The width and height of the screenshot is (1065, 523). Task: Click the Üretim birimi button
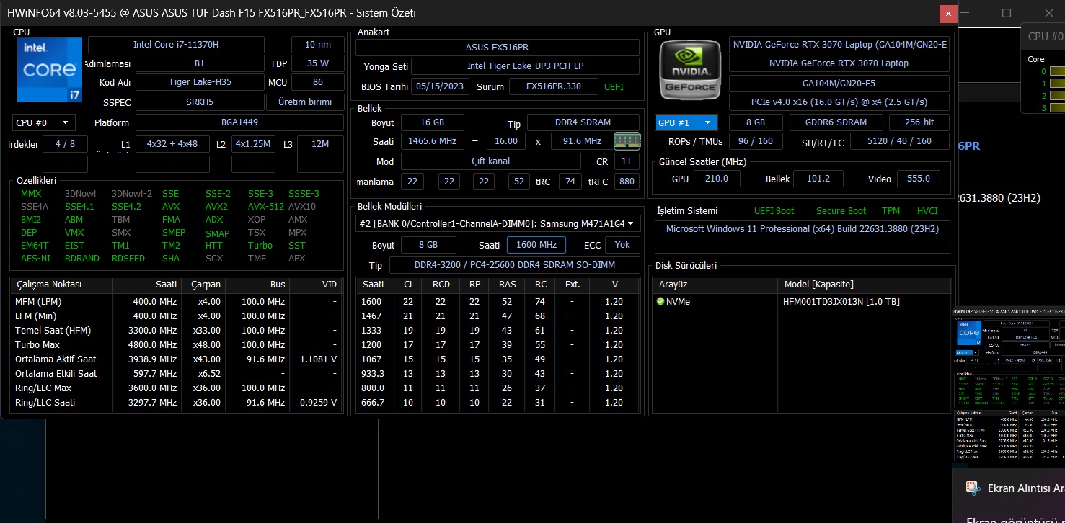305,102
